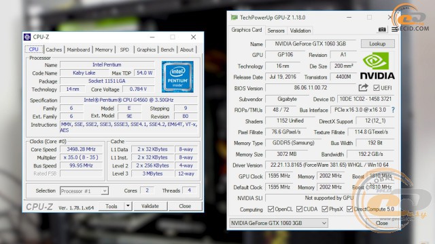
Task: Click the Pixel Fillrate value 76.6 GPixel/s
Action: 286,131
